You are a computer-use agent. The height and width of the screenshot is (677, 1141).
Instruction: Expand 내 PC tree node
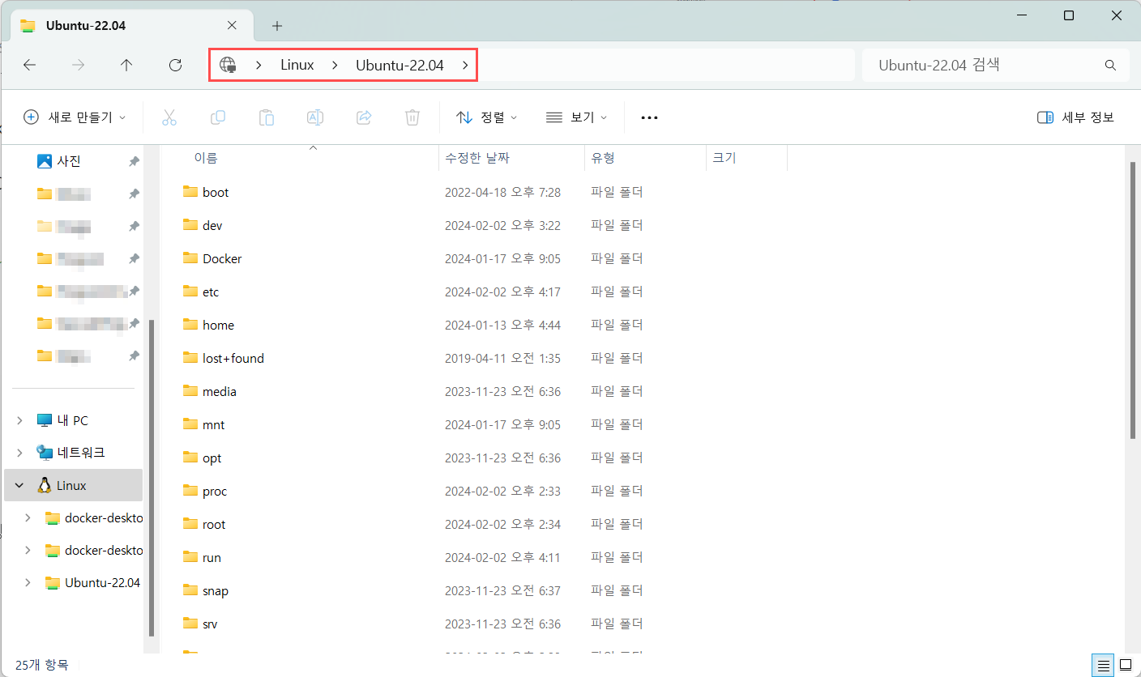click(19, 420)
